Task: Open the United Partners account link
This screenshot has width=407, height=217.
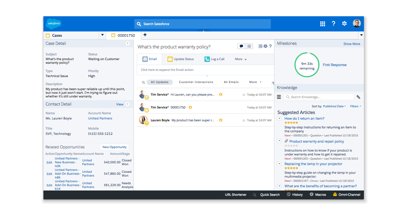Action: pos(100,118)
